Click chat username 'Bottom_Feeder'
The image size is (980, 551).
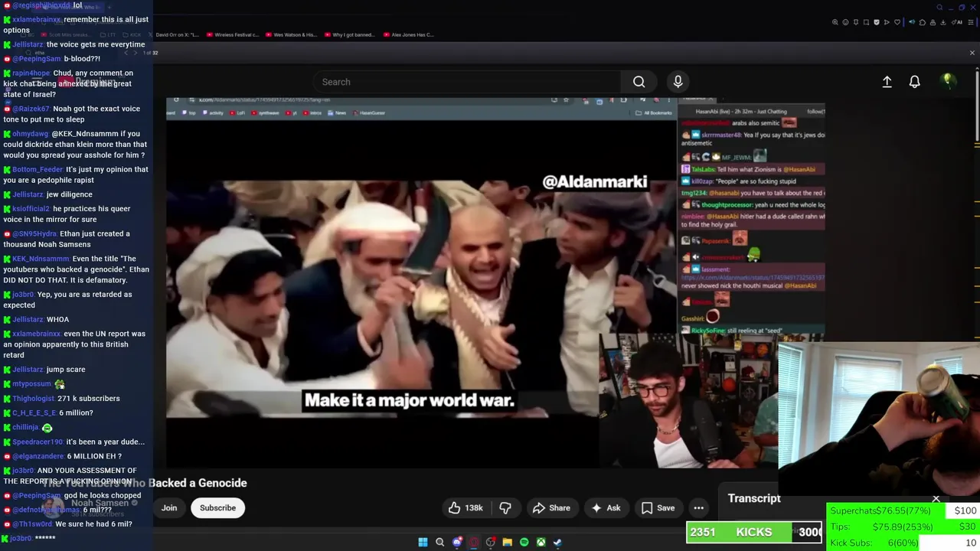click(x=38, y=170)
